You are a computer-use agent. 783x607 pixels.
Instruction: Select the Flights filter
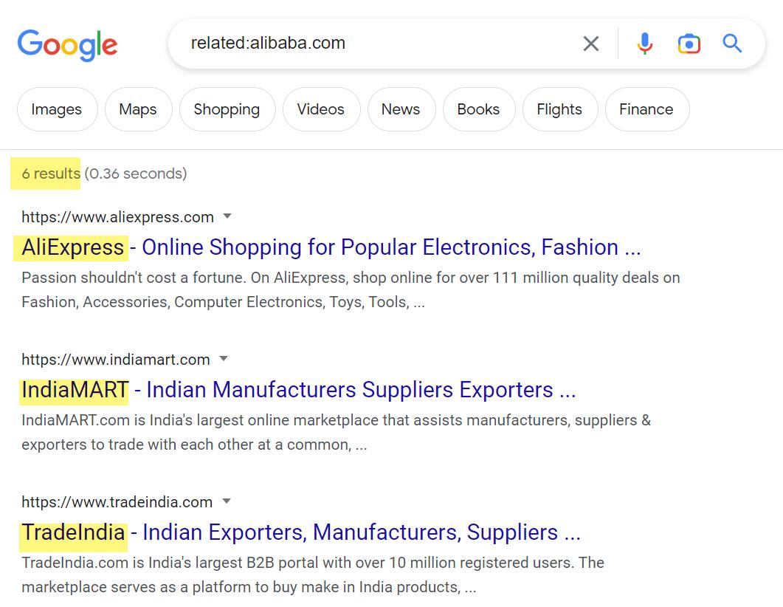pos(559,109)
